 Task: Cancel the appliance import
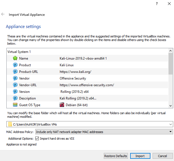(x=163, y=156)
